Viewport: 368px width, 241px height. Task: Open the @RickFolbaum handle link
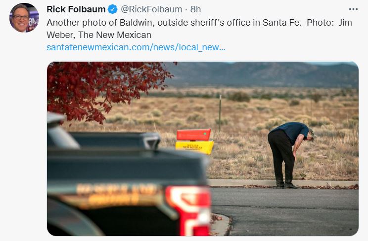click(149, 9)
